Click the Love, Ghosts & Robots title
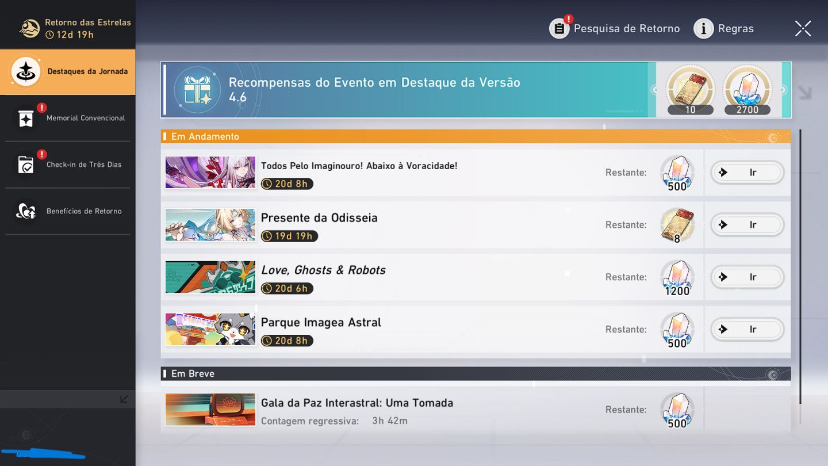This screenshot has width=828, height=466. click(x=323, y=270)
